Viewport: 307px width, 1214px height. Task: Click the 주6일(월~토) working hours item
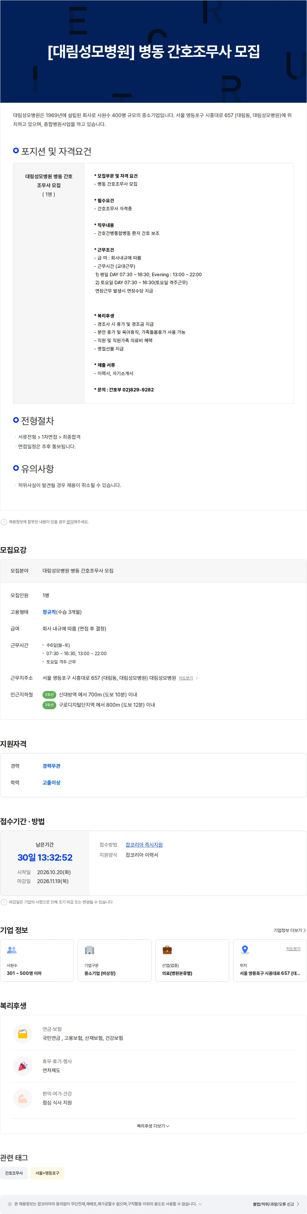point(58,645)
